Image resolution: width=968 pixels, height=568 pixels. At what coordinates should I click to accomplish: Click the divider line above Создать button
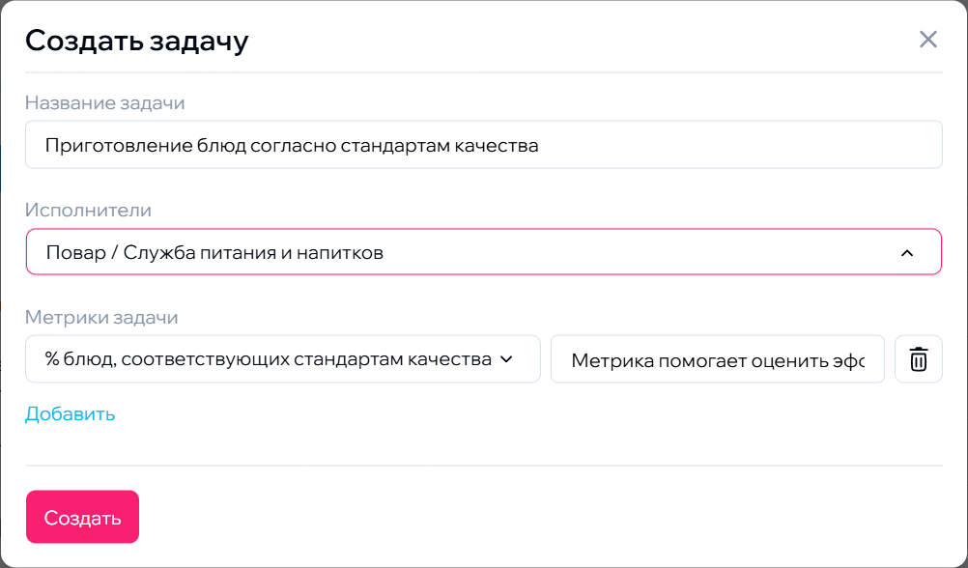click(483, 466)
